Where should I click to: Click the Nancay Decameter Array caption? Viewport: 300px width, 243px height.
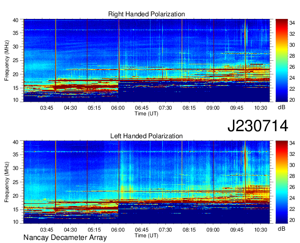pyautogui.click(x=65, y=238)
